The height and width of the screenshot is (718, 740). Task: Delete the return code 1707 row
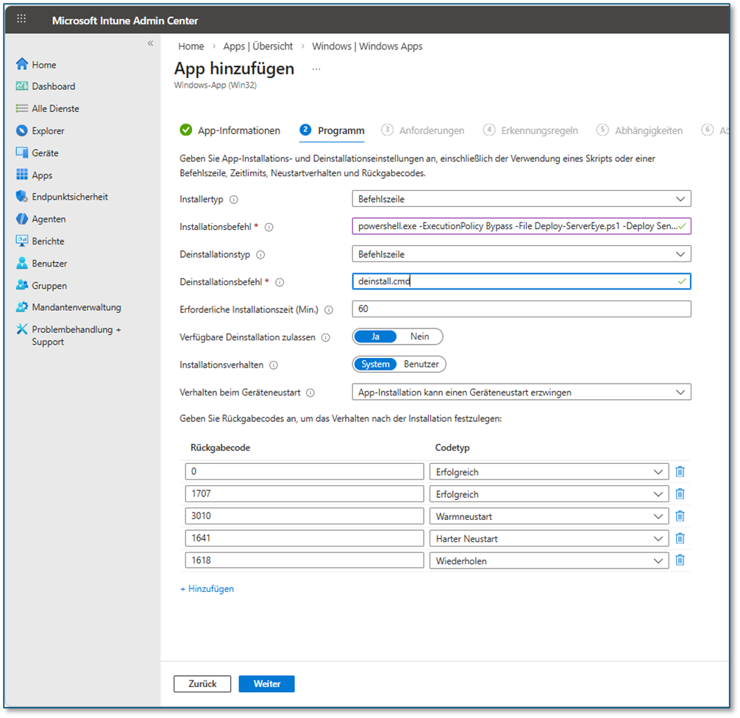[680, 493]
